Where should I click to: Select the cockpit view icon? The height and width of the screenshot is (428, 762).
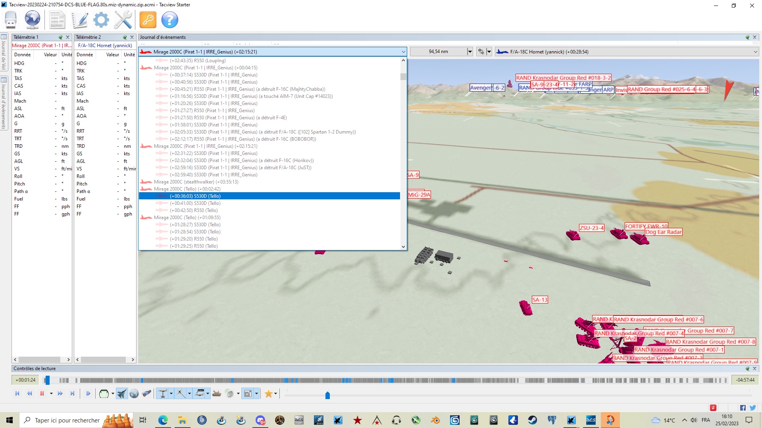104,394
